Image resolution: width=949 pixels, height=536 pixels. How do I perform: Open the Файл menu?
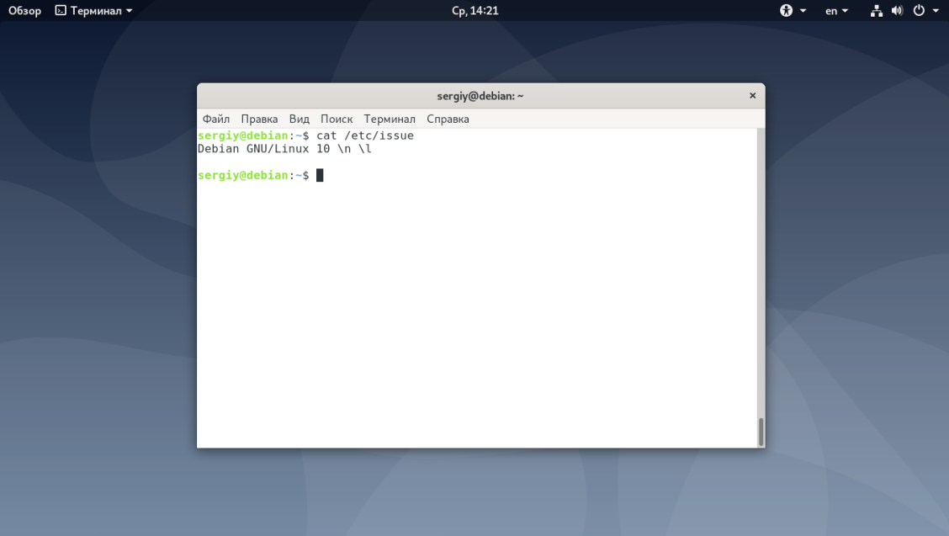click(216, 119)
